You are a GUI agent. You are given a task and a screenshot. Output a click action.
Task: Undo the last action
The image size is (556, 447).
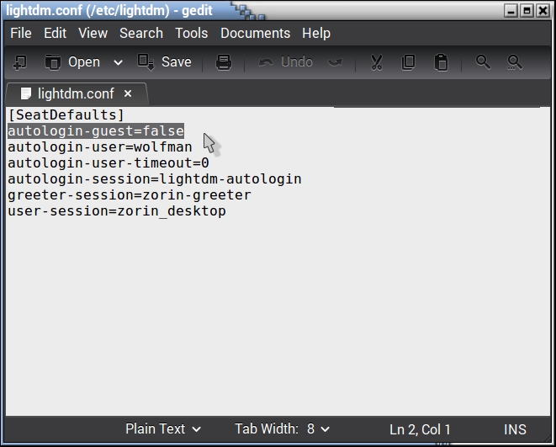[286, 62]
